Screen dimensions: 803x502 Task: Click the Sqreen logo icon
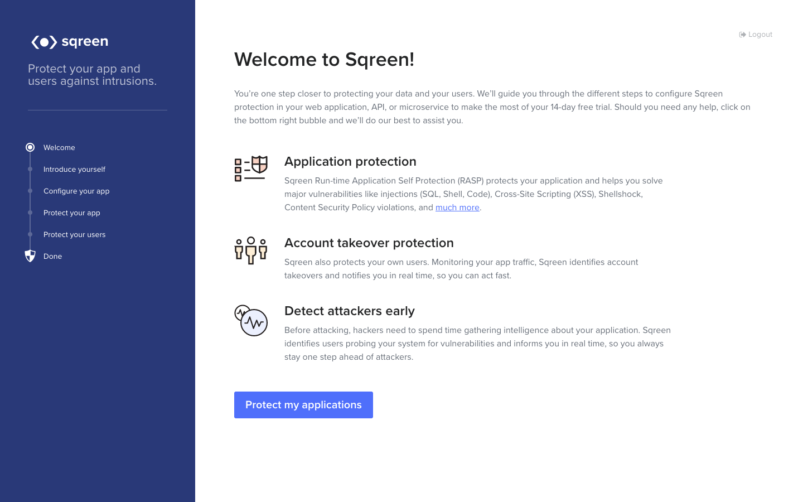(44, 42)
